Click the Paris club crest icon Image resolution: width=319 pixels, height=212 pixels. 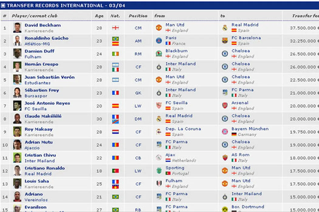pyautogui.click(x=159, y=41)
